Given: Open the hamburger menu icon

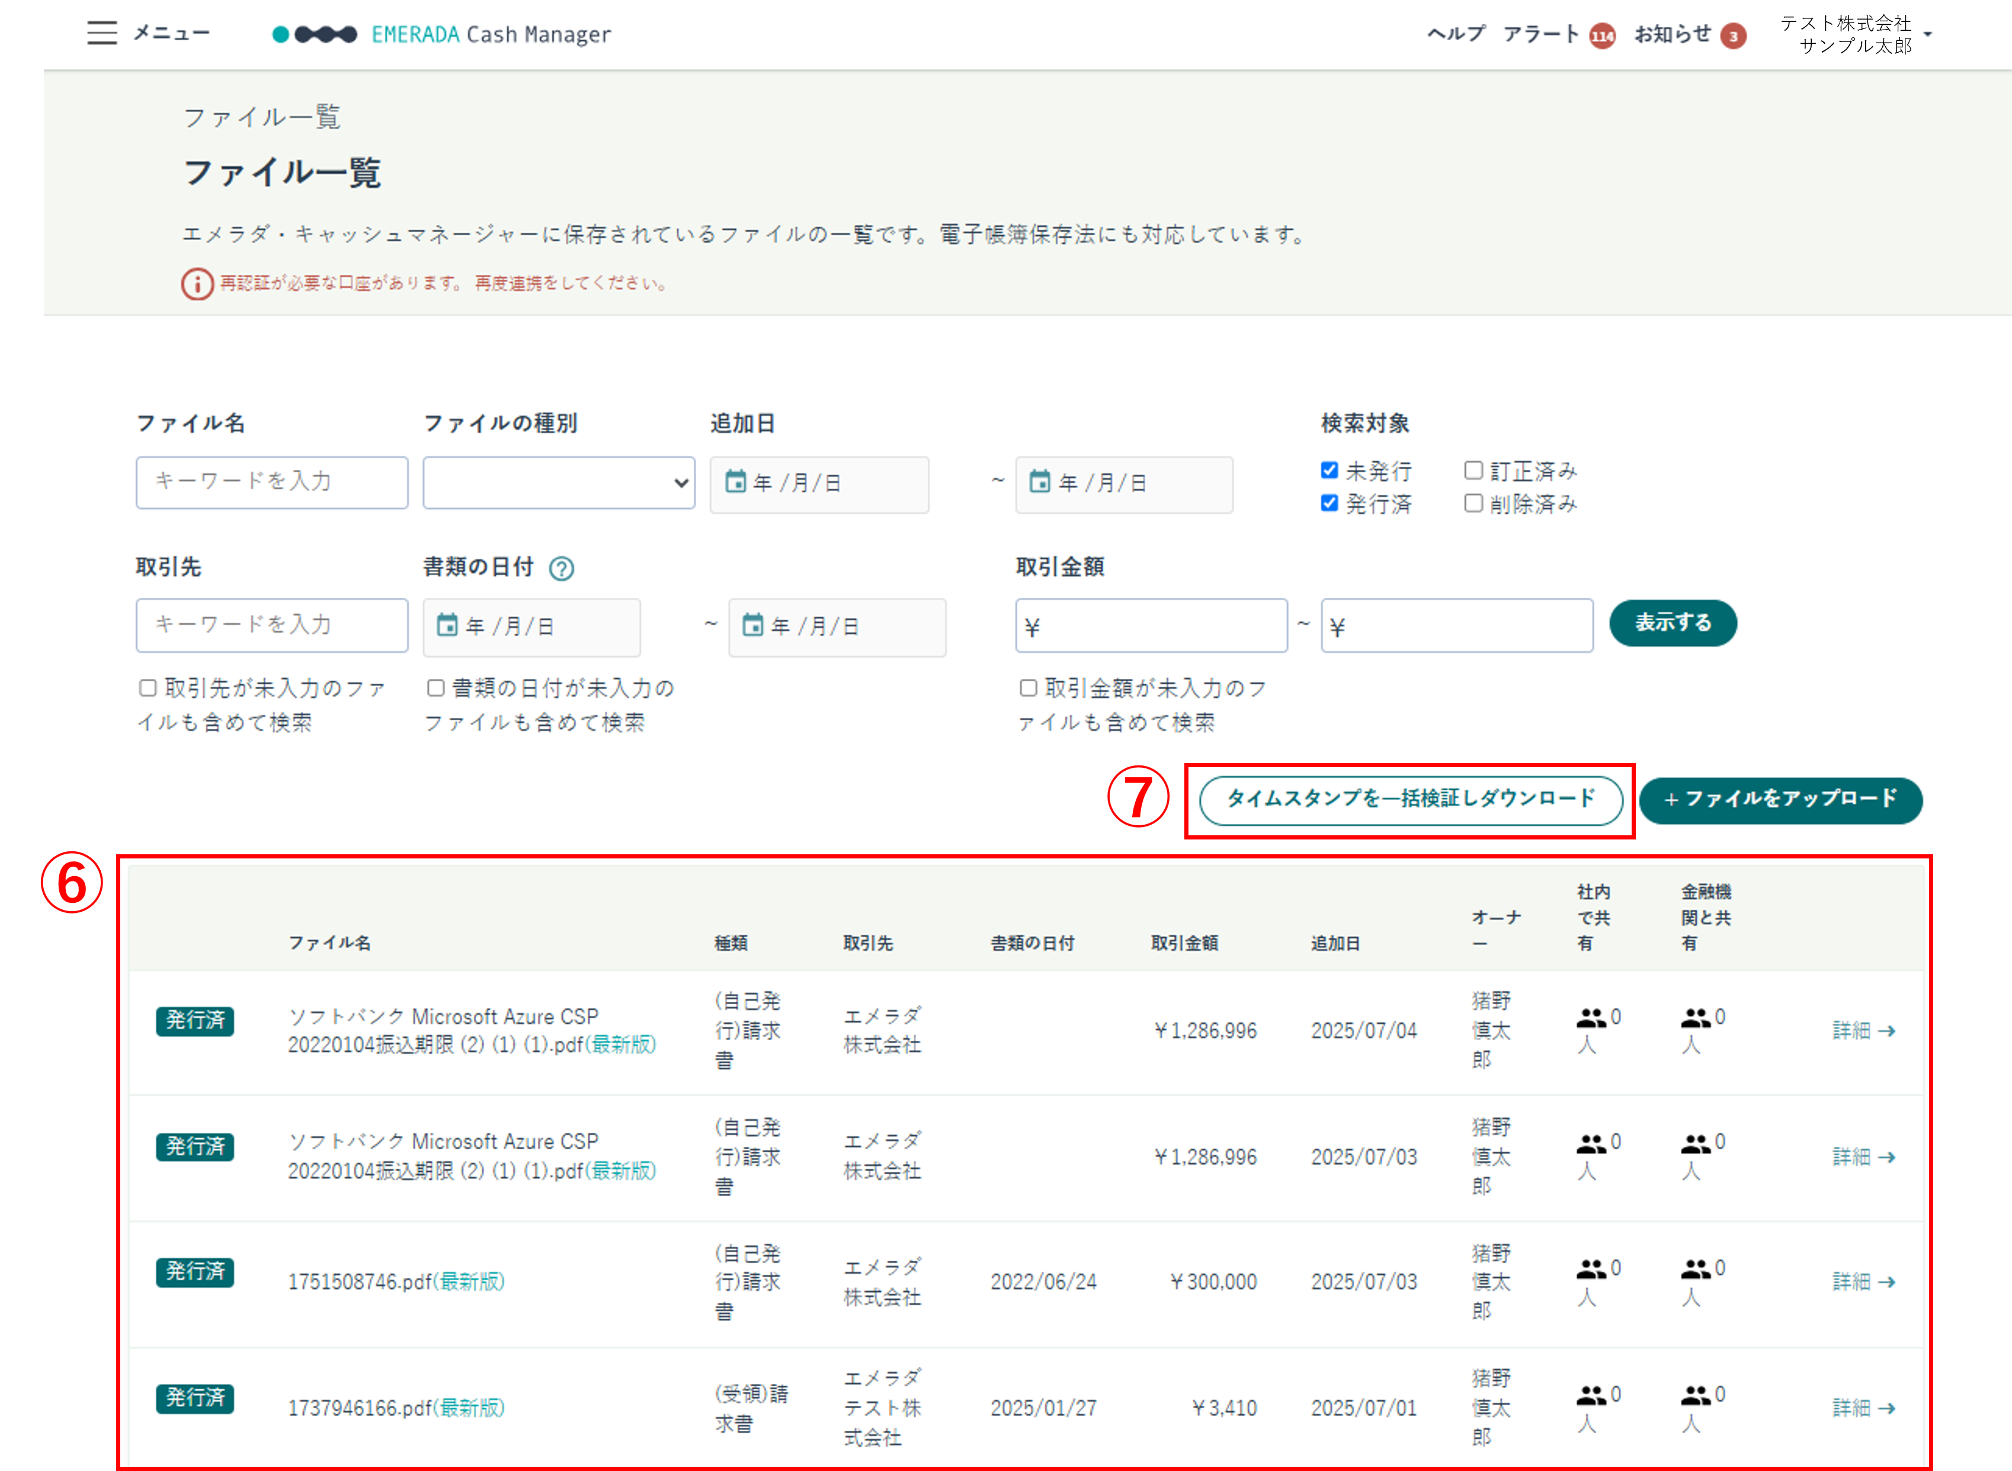Looking at the screenshot, I should click(102, 33).
